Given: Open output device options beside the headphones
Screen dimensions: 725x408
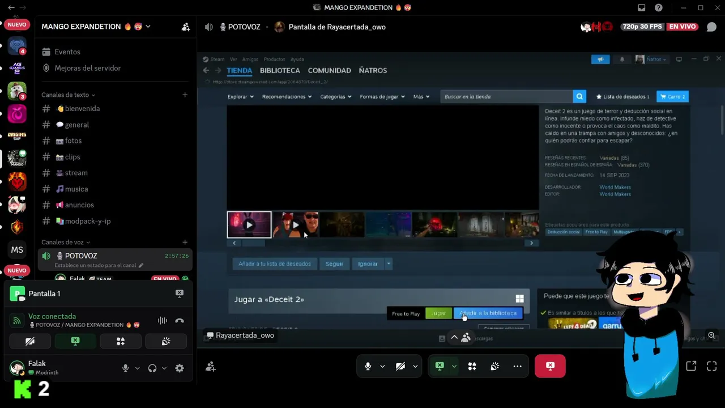Looking at the screenshot, I should [164, 368].
